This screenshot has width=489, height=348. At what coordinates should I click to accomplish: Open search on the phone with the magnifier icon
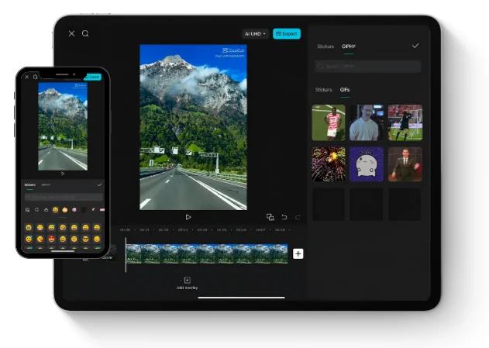click(x=35, y=77)
